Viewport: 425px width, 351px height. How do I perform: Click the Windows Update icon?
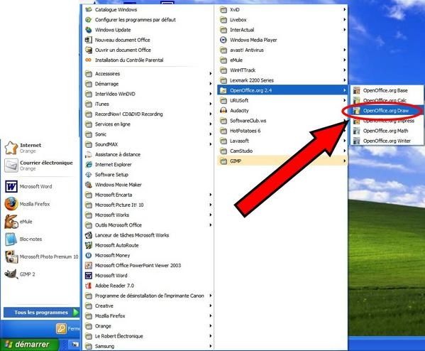click(89, 30)
